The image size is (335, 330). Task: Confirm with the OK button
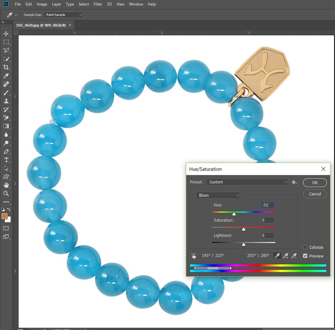pos(315,183)
